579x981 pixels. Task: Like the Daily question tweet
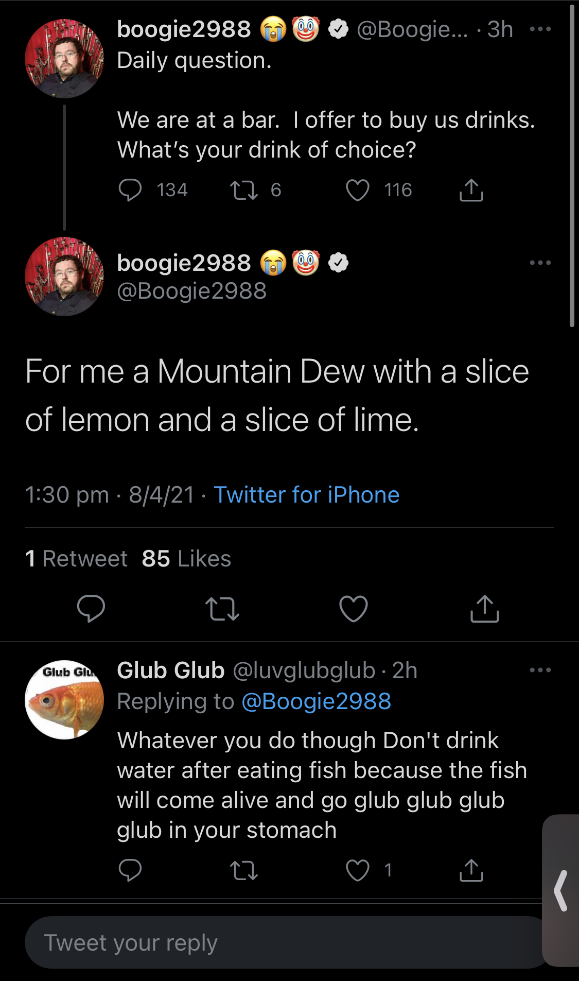[357, 190]
